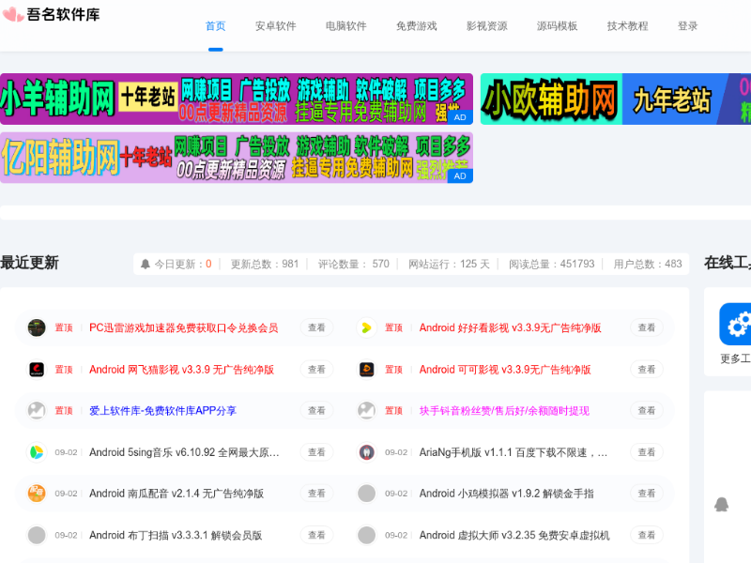This screenshot has height=563, width=751.
Task: Click the 可可影视 orange app icon
Action: point(367,369)
